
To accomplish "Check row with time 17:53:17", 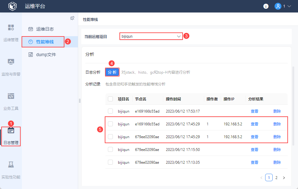I will [x=110, y=111].
